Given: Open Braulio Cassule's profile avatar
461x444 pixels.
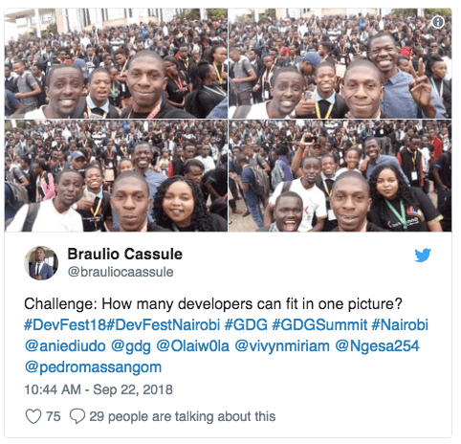Looking at the screenshot, I should 41,263.
